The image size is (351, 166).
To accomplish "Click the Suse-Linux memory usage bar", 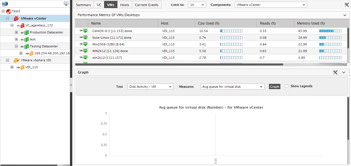I will click(330, 38).
